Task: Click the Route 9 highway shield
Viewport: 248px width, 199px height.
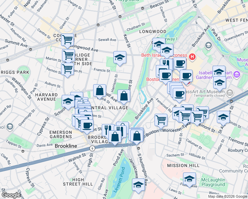Action: (x=92, y=148)
